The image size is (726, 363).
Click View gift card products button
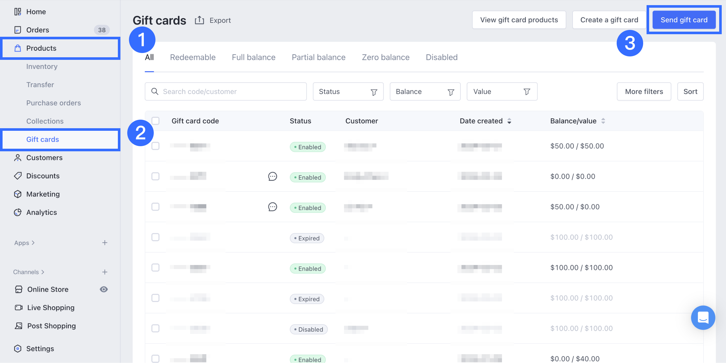pyautogui.click(x=519, y=20)
